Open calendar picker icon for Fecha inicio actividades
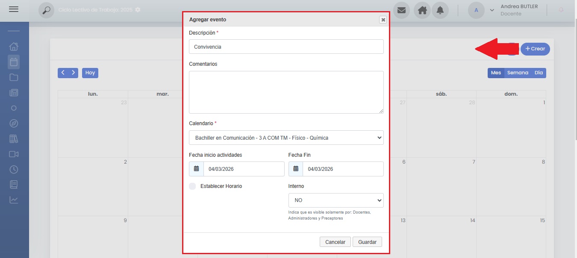Image resolution: width=577 pixels, height=258 pixels. [196, 169]
